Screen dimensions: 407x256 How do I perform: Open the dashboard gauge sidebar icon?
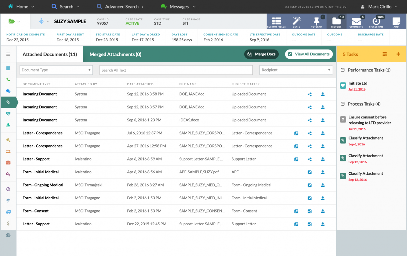pos(8,235)
